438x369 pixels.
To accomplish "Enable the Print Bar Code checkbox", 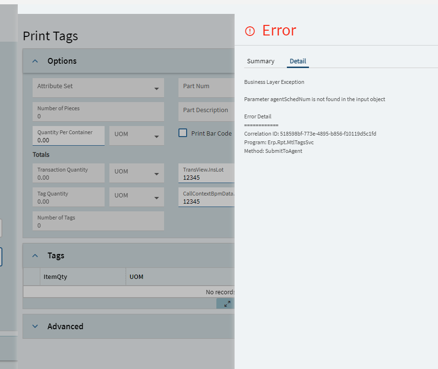I will coord(183,133).
